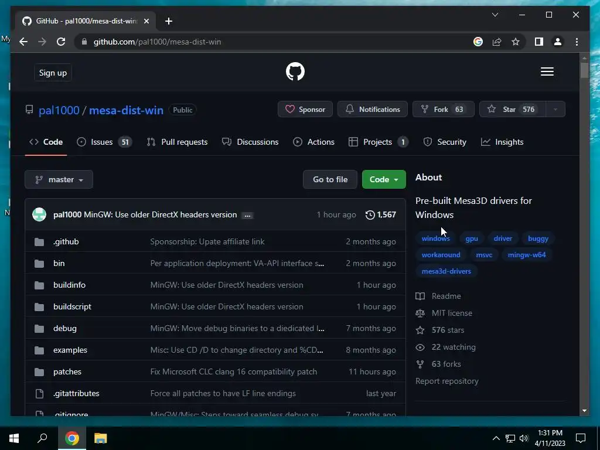This screenshot has height=450, width=600.
Task: Click pal1000 avatar in latest commit row
Action: pos(39,214)
